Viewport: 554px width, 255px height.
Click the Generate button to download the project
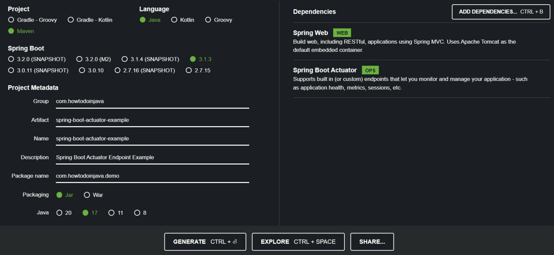(x=205, y=241)
